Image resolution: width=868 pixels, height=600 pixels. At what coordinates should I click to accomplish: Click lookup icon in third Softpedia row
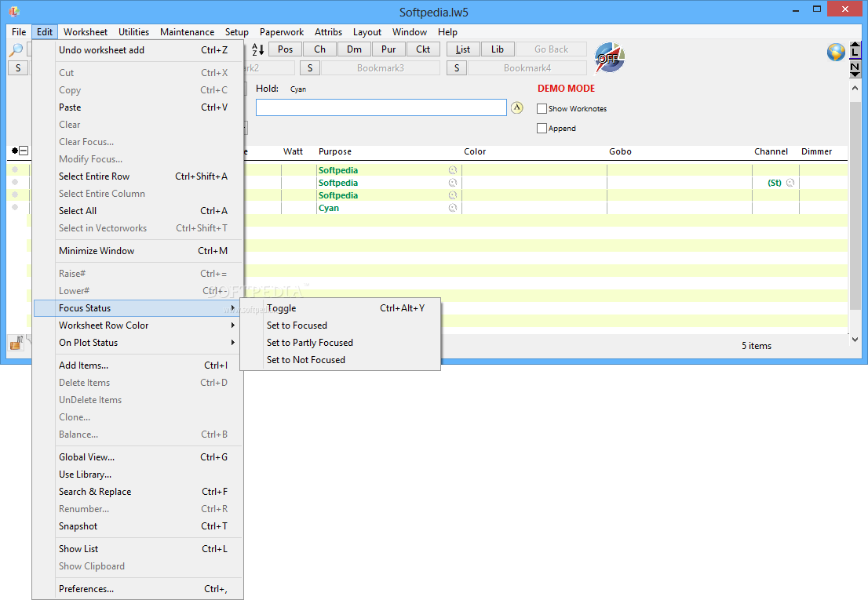[x=453, y=195]
